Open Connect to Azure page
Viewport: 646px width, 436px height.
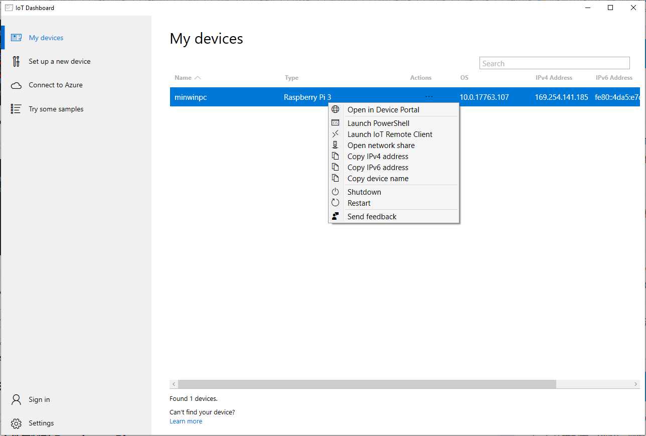pos(56,85)
